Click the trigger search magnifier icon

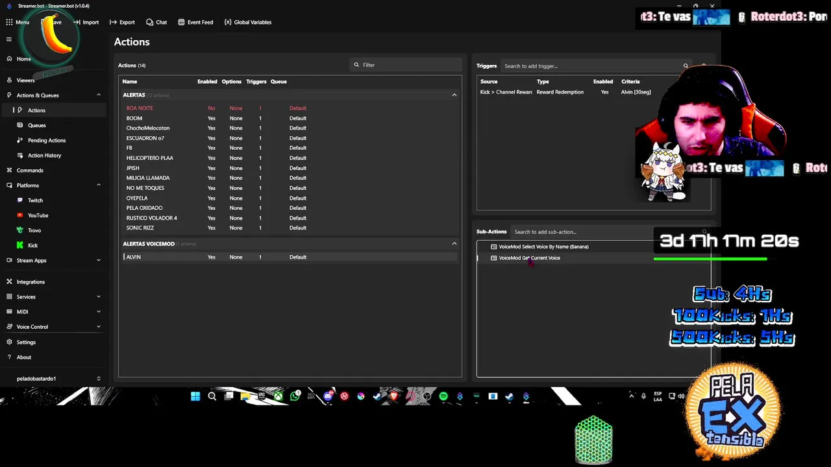[x=686, y=66]
